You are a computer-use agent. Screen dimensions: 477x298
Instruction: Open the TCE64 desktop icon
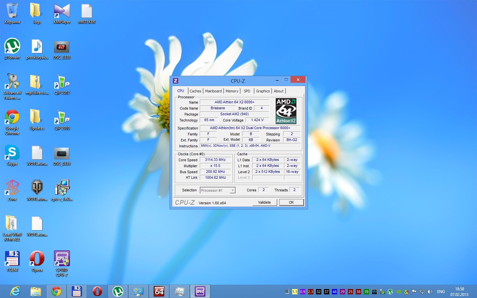(x=12, y=259)
